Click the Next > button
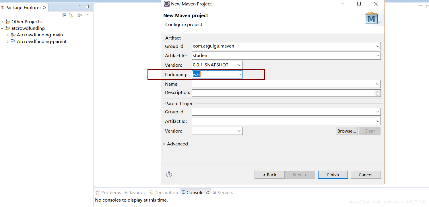Screen dimensions: 429x207 coord(300,175)
